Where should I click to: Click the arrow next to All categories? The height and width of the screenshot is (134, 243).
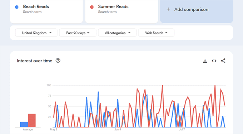coord(129,33)
